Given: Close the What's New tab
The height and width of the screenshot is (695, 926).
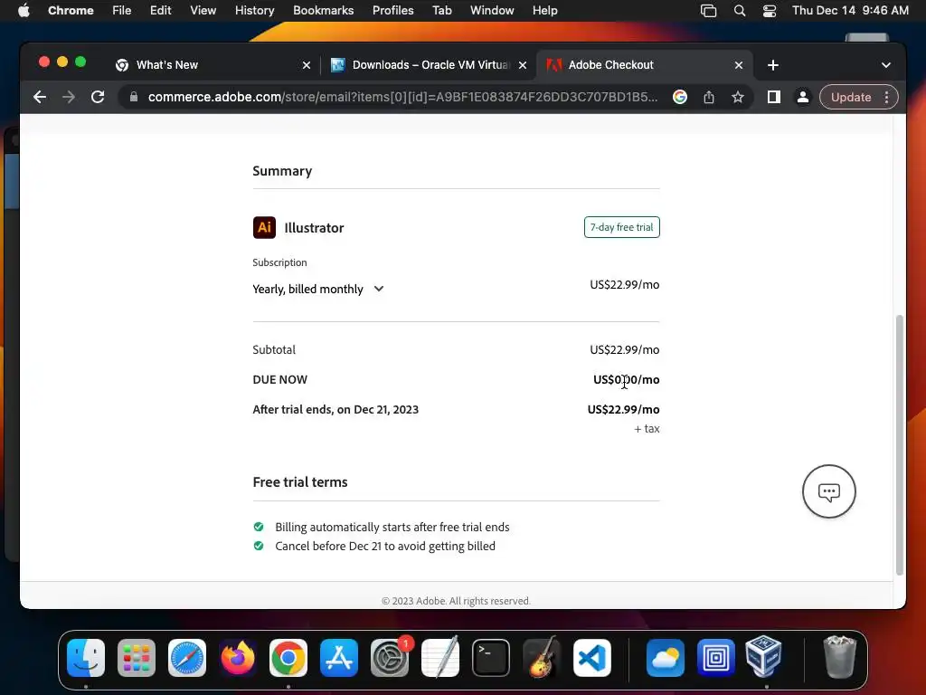Looking at the screenshot, I should pyautogui.click(x=307, y=65).
